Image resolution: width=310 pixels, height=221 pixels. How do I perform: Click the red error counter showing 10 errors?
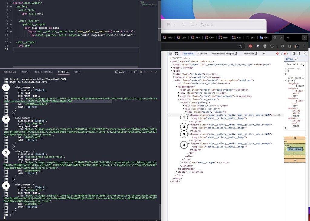click(279, 54)
